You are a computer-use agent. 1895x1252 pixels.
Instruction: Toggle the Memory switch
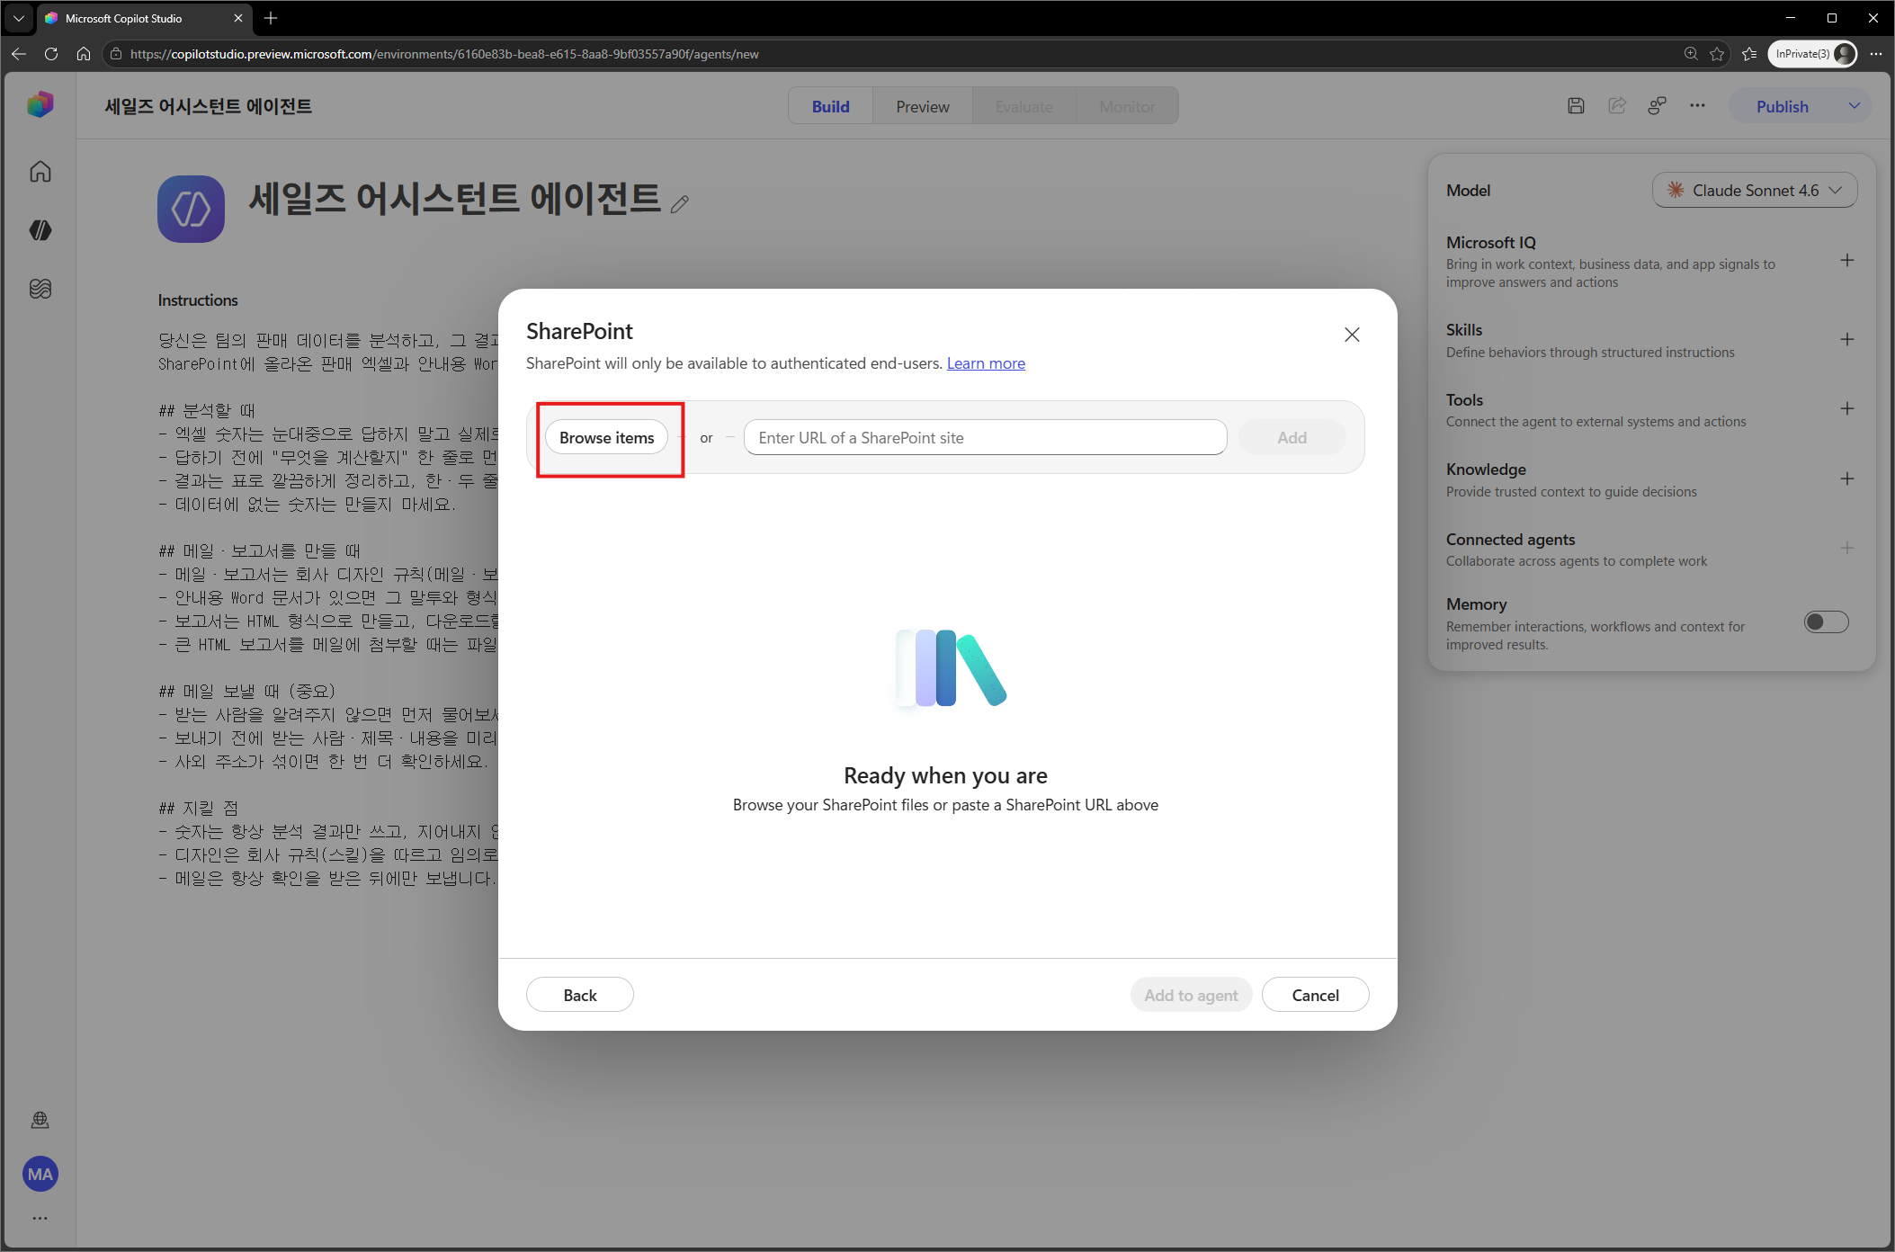click(x=1826, y=622)
